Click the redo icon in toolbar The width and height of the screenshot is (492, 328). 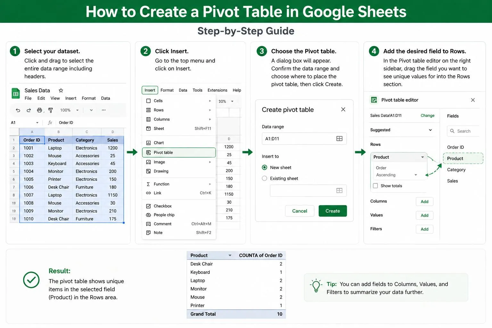(x=29, y=110)
